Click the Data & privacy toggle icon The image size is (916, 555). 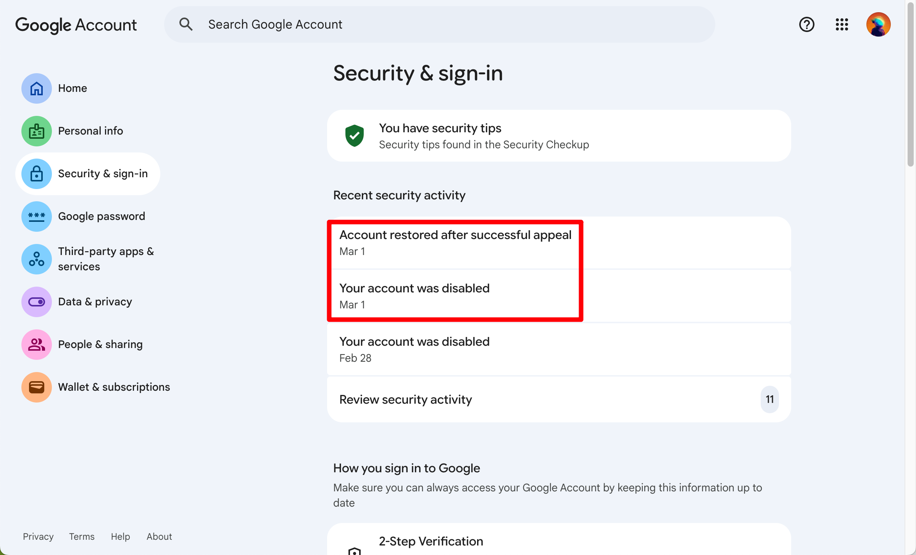coord(37,302)
